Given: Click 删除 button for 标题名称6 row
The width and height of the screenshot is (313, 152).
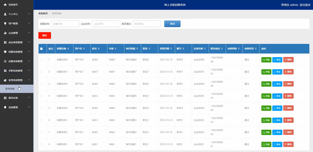Looking at the screenshot, I should [x=288, y=84].
